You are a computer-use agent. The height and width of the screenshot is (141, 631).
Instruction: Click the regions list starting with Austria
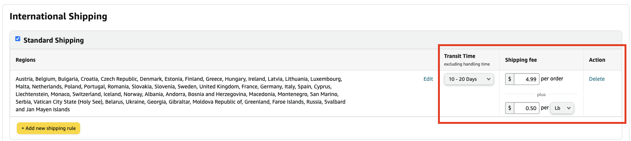point(180,94)
